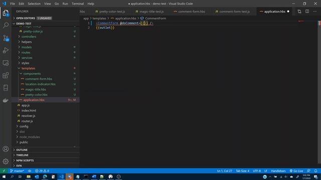Open the Extensions view
The height and width of the screenshot is (180, 321).
[6, 75]
